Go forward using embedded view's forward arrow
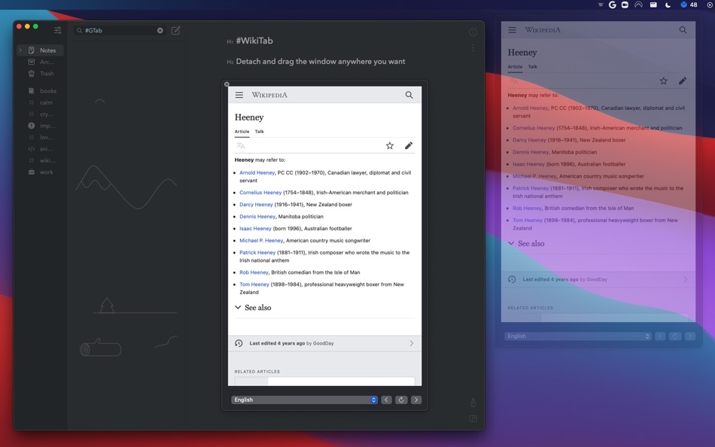 tap(416, 400)
